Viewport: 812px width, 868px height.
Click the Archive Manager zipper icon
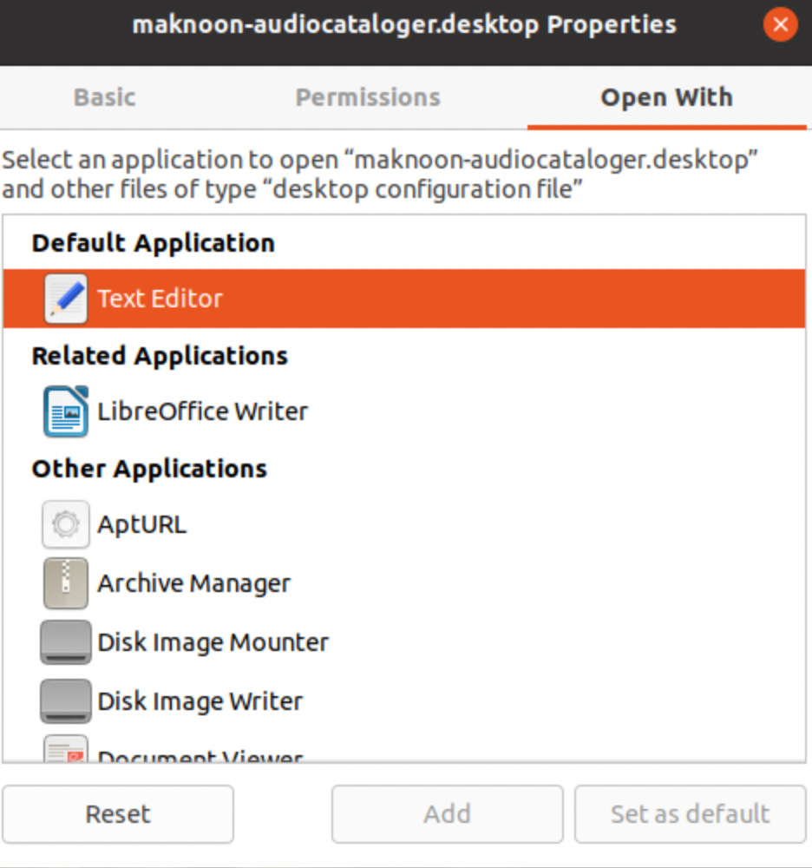coord(66,583)
